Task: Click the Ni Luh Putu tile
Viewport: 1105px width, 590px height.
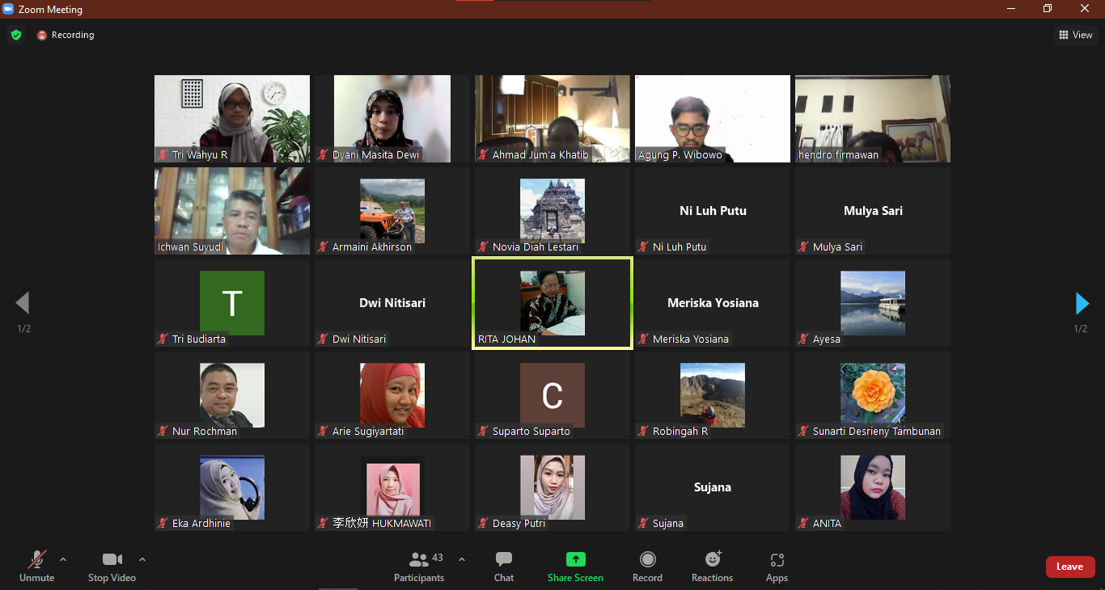Action: [x=713, y=211]
